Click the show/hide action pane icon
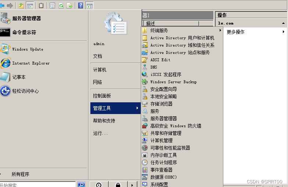The image size is (288, 187). point(90,6)
